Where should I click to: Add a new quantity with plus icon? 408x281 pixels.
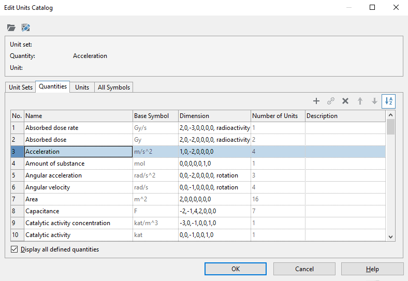[316, 101]
